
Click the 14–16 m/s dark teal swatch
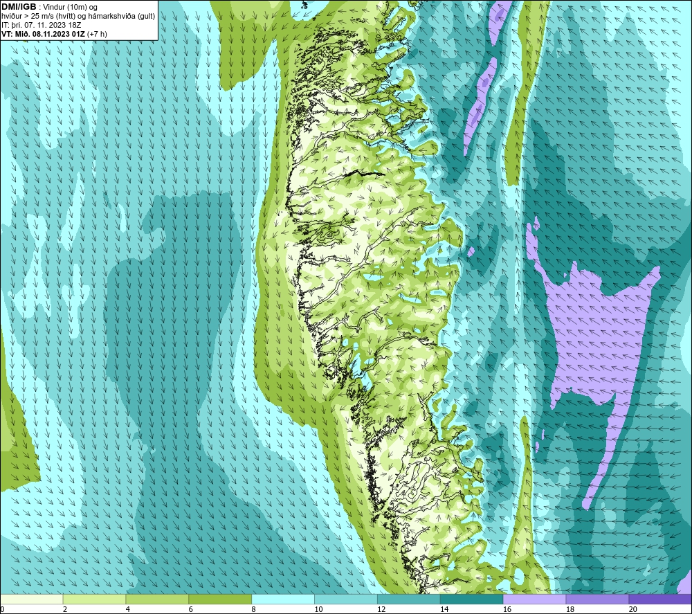(471, 599)
